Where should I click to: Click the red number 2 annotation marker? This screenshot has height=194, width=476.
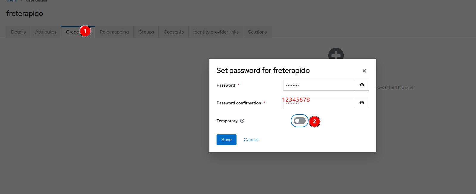point(315,122)
